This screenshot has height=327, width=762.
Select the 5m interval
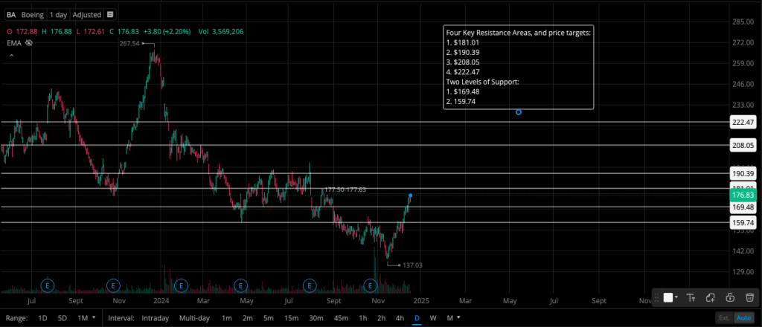(x=268, y=318)
